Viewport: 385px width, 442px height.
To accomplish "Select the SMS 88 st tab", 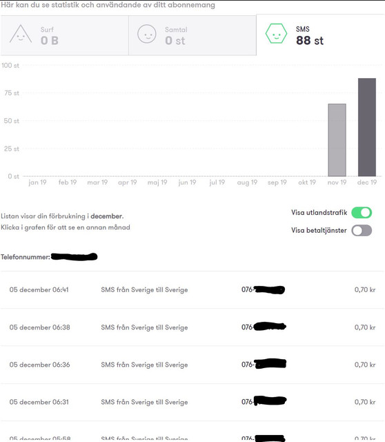I will pyautogui.click(x=321, y=35).
